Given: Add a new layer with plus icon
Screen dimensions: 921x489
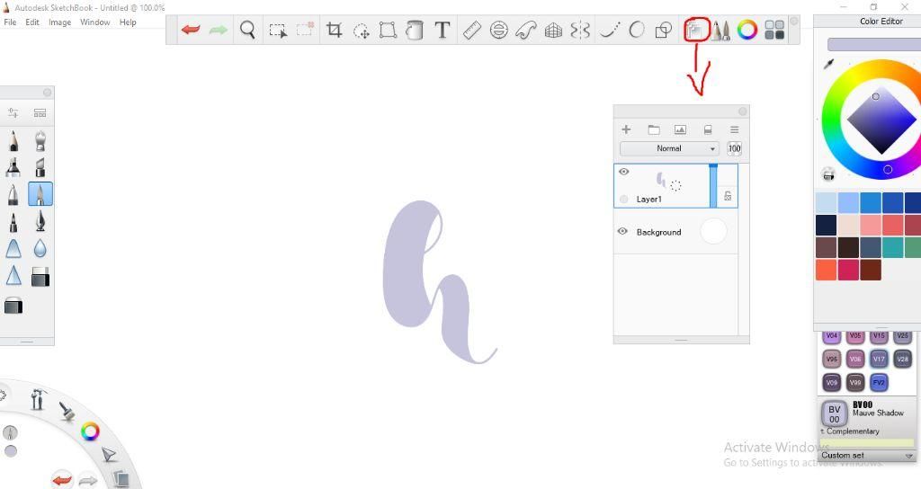Looking at the screenshot, I should 626,129.
